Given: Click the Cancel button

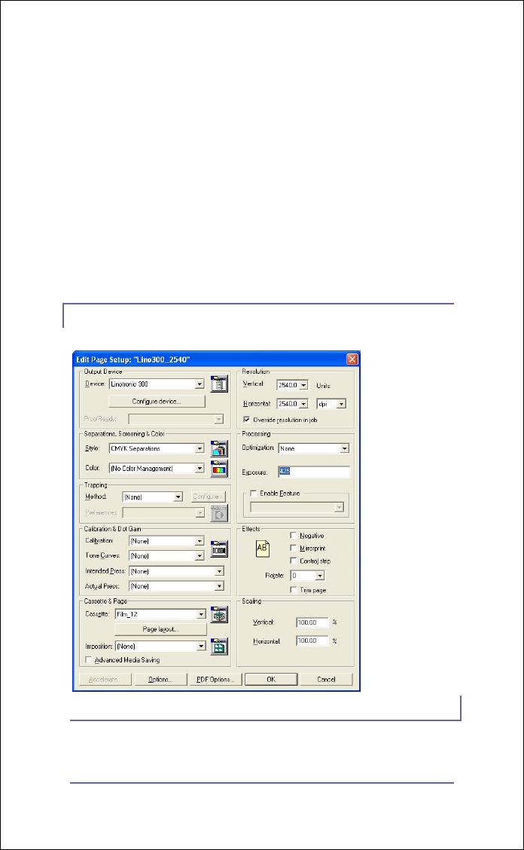Looking at the screenshot, I should (326, 679).
